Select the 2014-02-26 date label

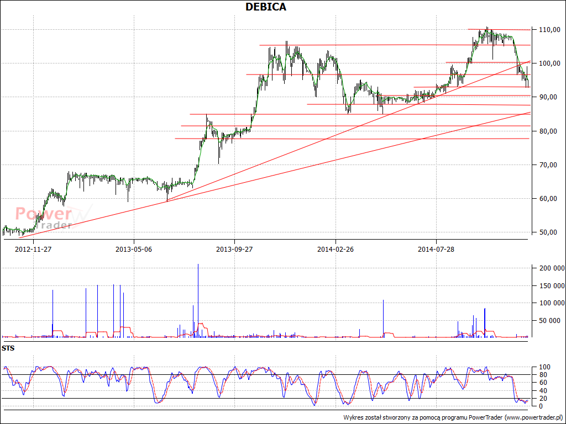[x=336, y=249]
